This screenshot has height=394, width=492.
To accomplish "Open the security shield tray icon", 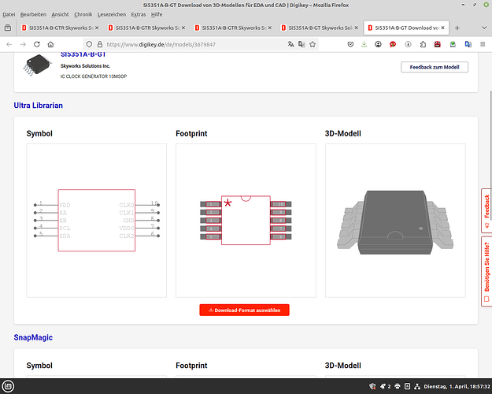I will coord(372,386).
